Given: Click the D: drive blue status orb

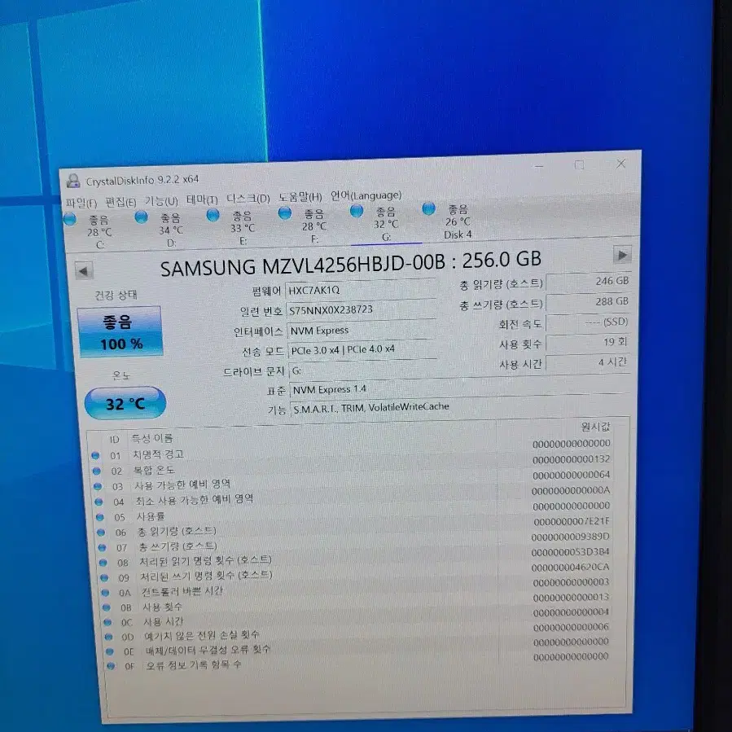Looking at the screenshot, I should coord(142,217).
